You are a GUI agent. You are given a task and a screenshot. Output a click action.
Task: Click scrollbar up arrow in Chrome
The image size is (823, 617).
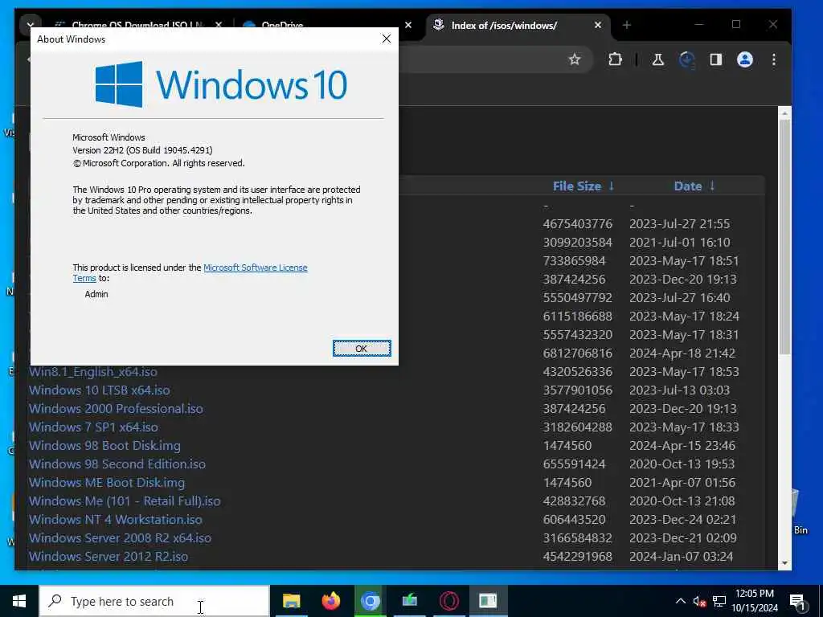(784, 112)
